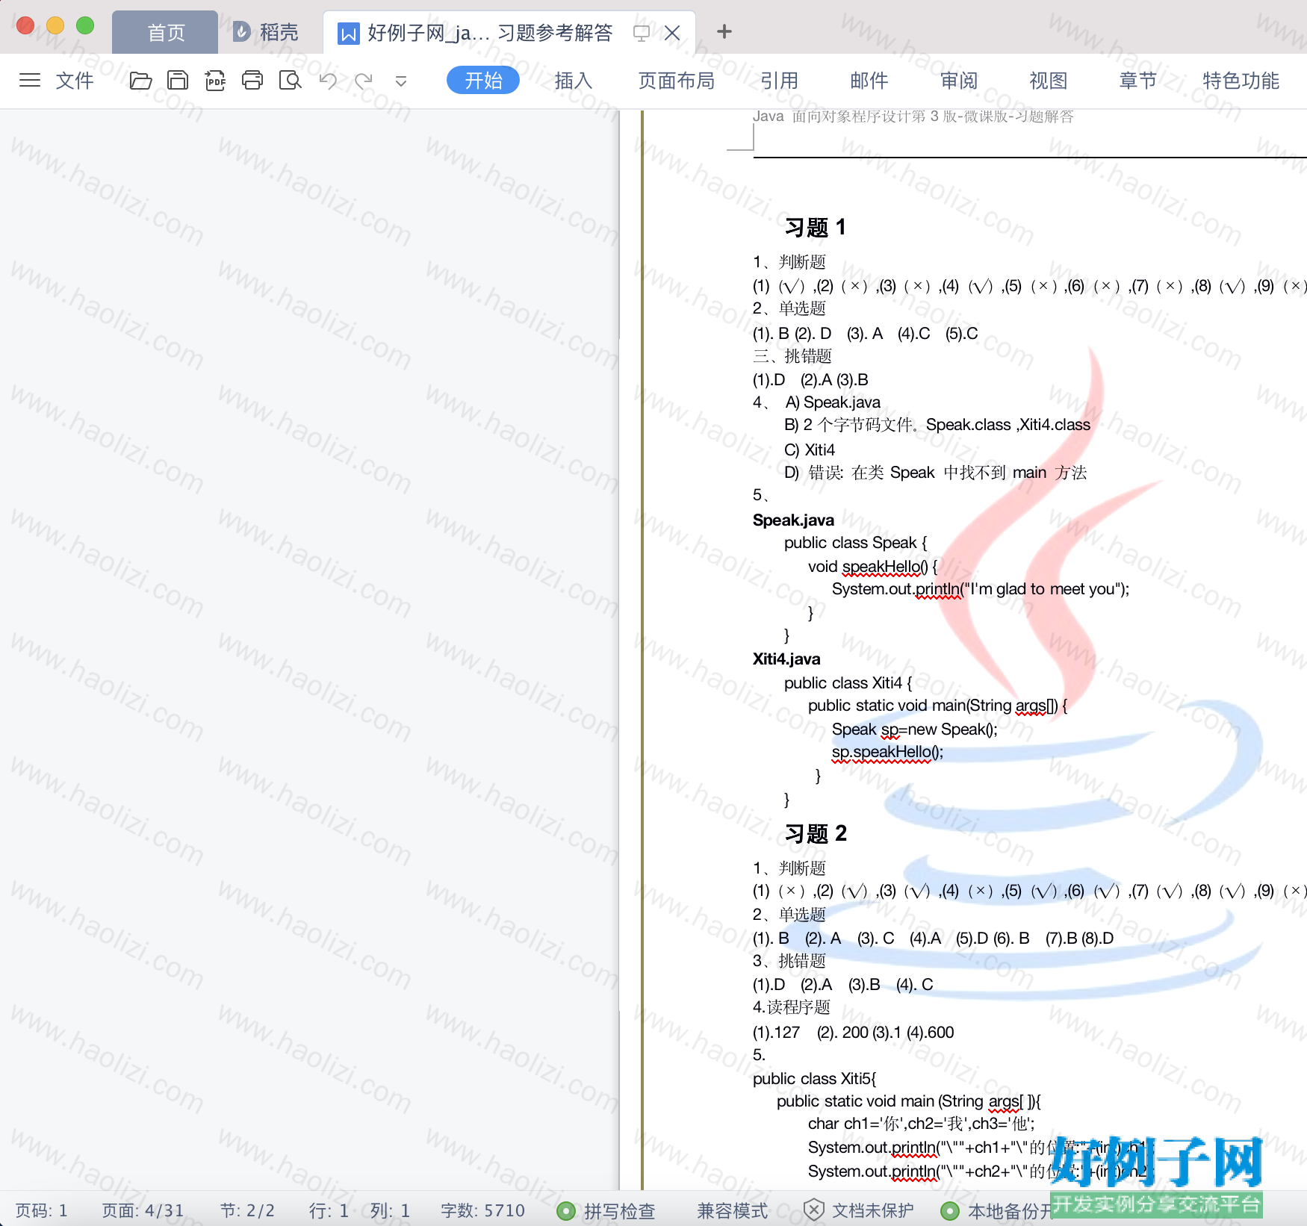Click the 稻壳 logo icon
This screenshot has width=1307, height=1226.
pos(241,32)
